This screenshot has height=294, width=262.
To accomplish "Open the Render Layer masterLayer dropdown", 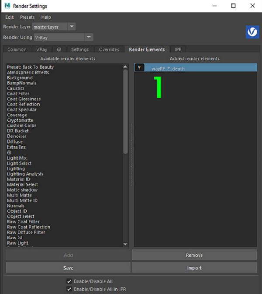I will 54,27.
